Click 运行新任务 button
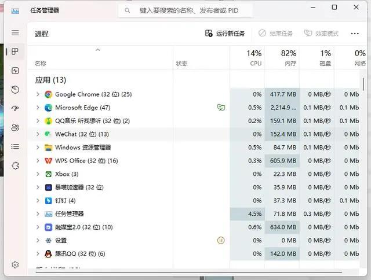371x280 pixels. click(225, 34)
